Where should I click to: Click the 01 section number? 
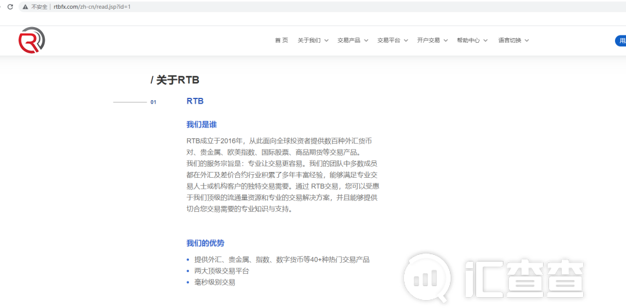[153, 102]
